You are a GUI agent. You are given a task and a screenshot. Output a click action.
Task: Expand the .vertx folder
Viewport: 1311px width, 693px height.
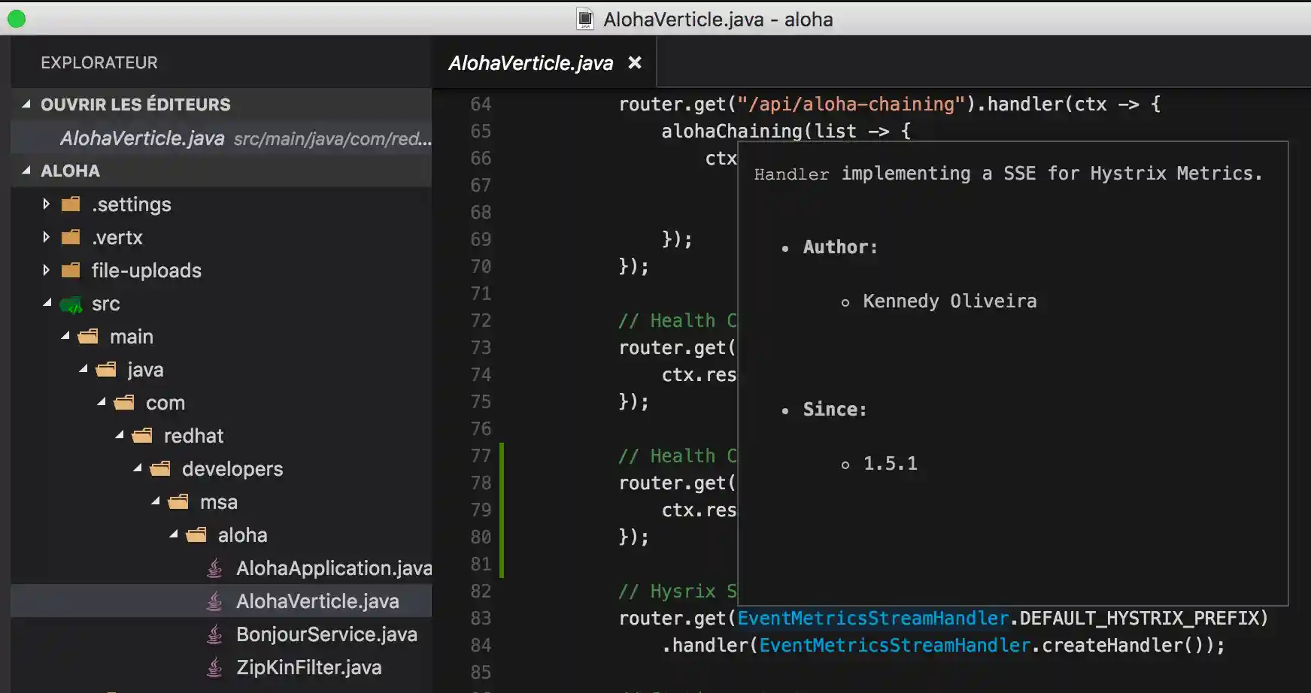pos(46,237)
